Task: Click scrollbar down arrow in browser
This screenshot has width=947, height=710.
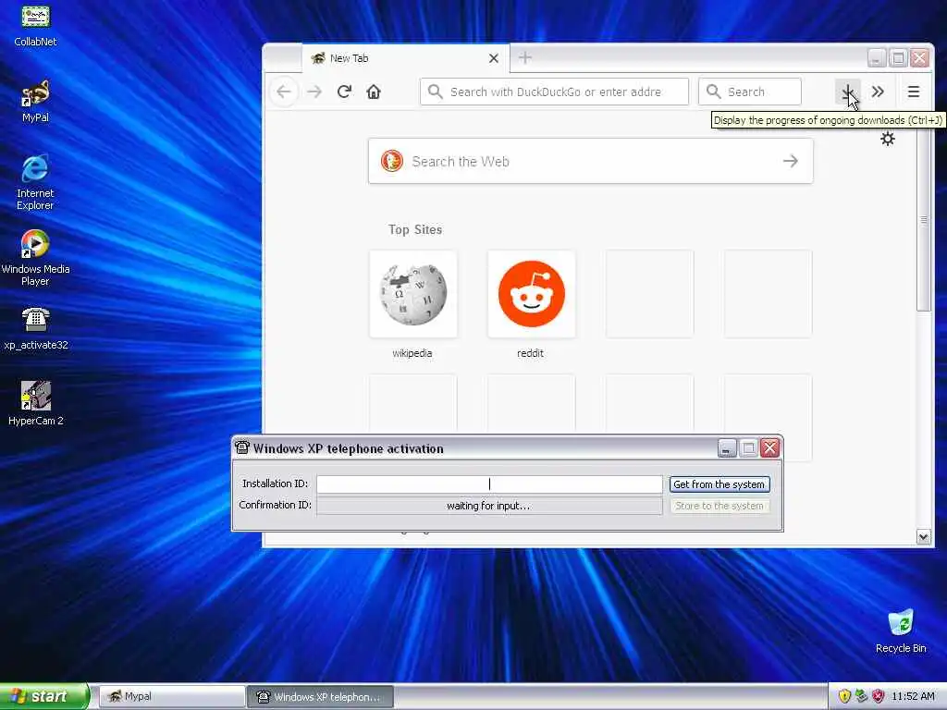Action: (924, 537)
